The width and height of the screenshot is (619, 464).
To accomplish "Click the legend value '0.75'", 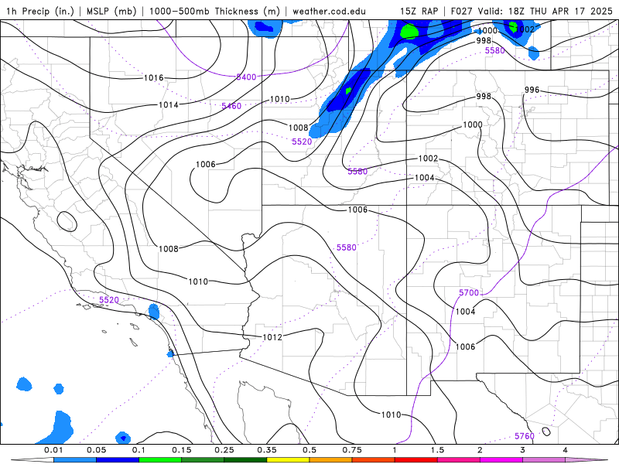I will [352, 450].
